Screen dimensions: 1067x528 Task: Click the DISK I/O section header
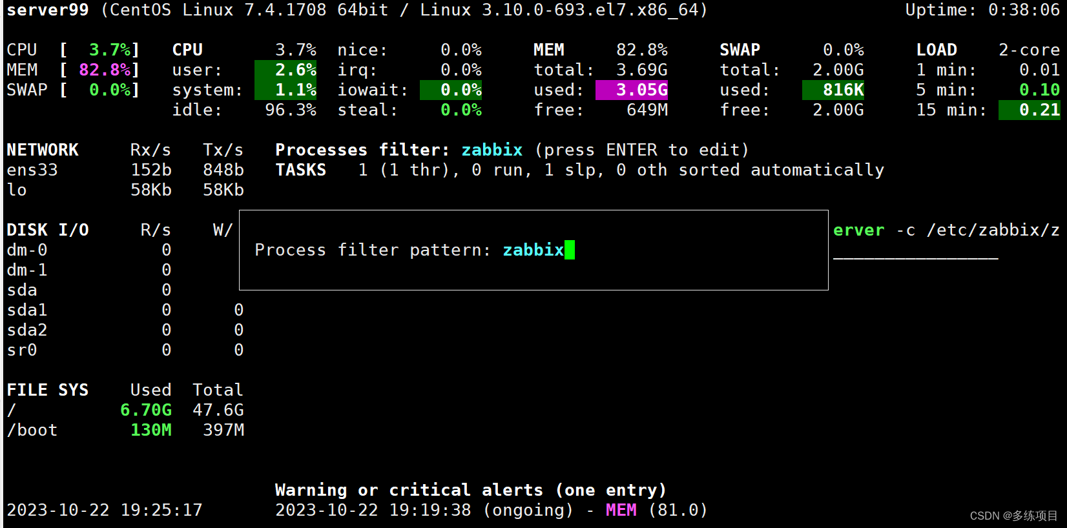(48, 230)
